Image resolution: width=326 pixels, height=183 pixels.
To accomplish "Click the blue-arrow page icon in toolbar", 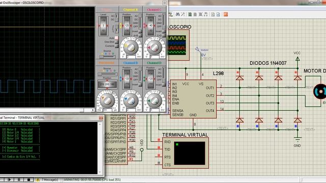I will click(218, 14).
